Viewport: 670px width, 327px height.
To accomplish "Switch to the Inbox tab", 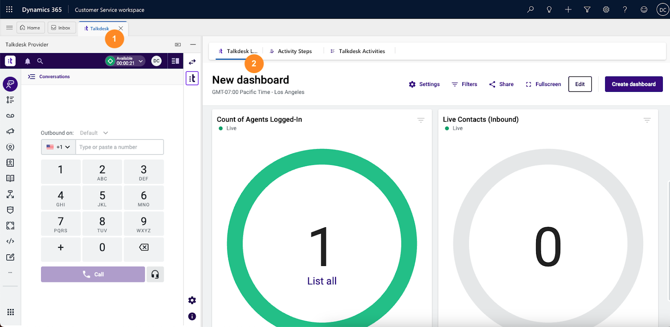I will (x=61, y=28).
